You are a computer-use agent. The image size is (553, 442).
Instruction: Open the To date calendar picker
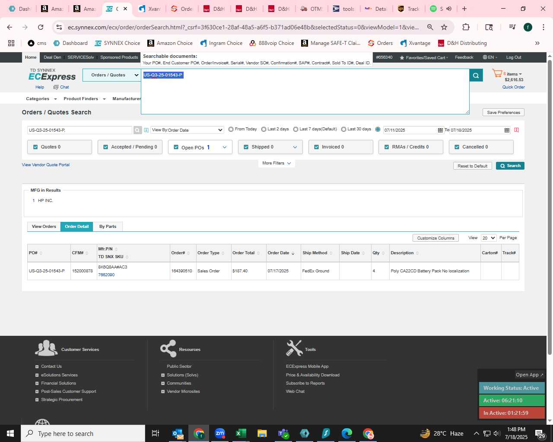pos(507,130)
